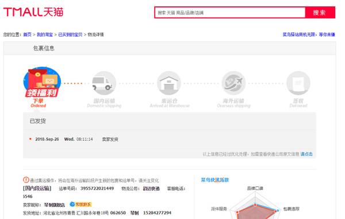Select the Domestic shipping truck icon
345x219 pixels.
point(103,83)
